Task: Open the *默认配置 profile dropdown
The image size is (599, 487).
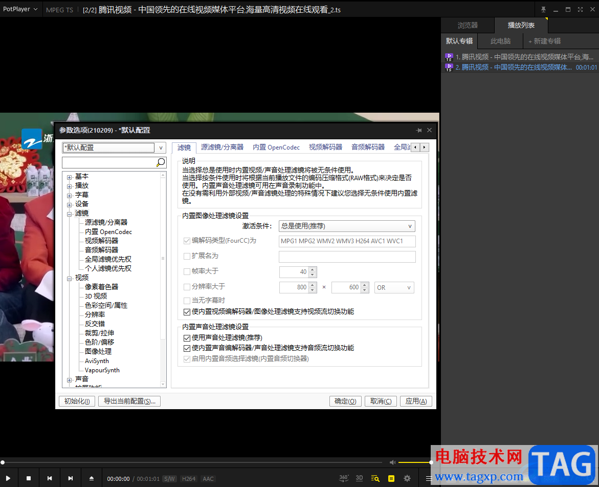Action: (114, 147)
